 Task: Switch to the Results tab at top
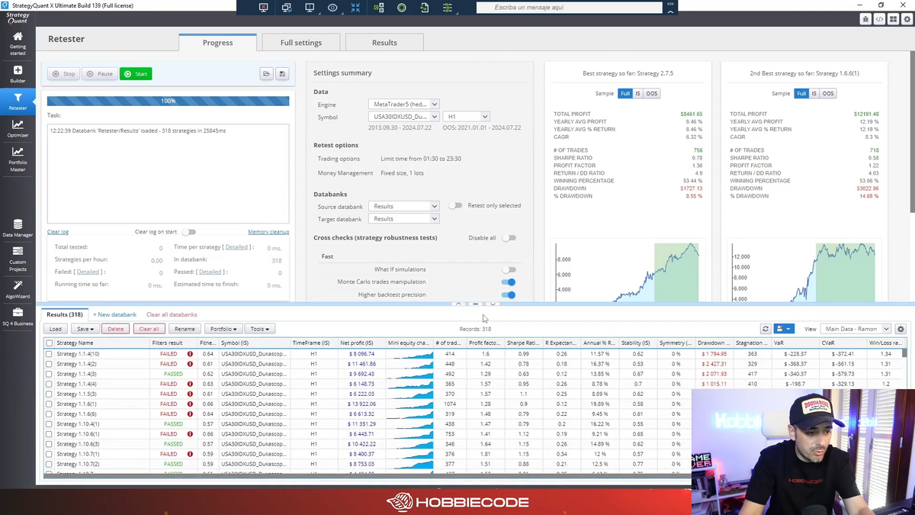384,43
